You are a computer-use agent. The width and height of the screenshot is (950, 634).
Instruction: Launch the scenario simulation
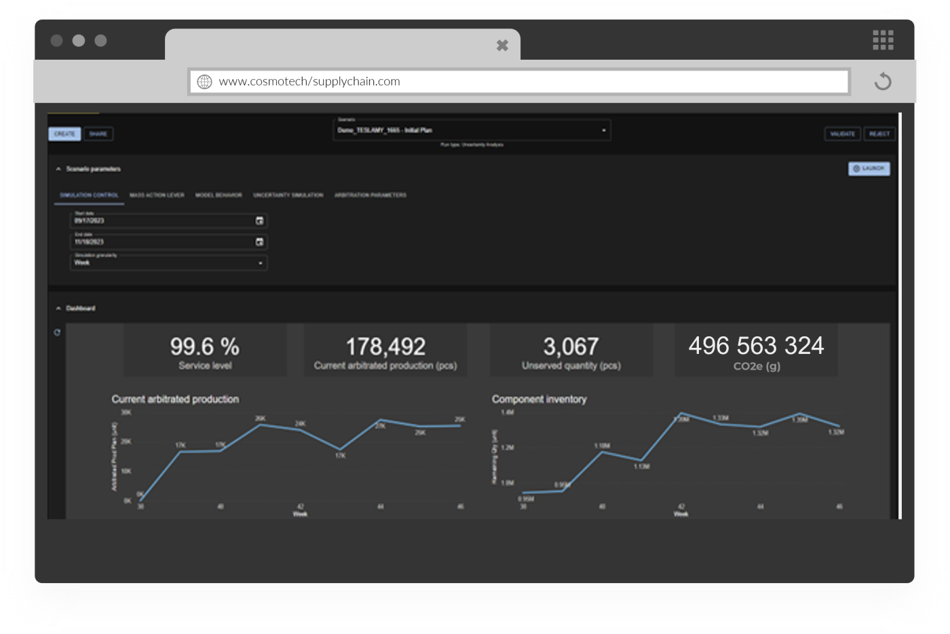[x=869, y=169]
